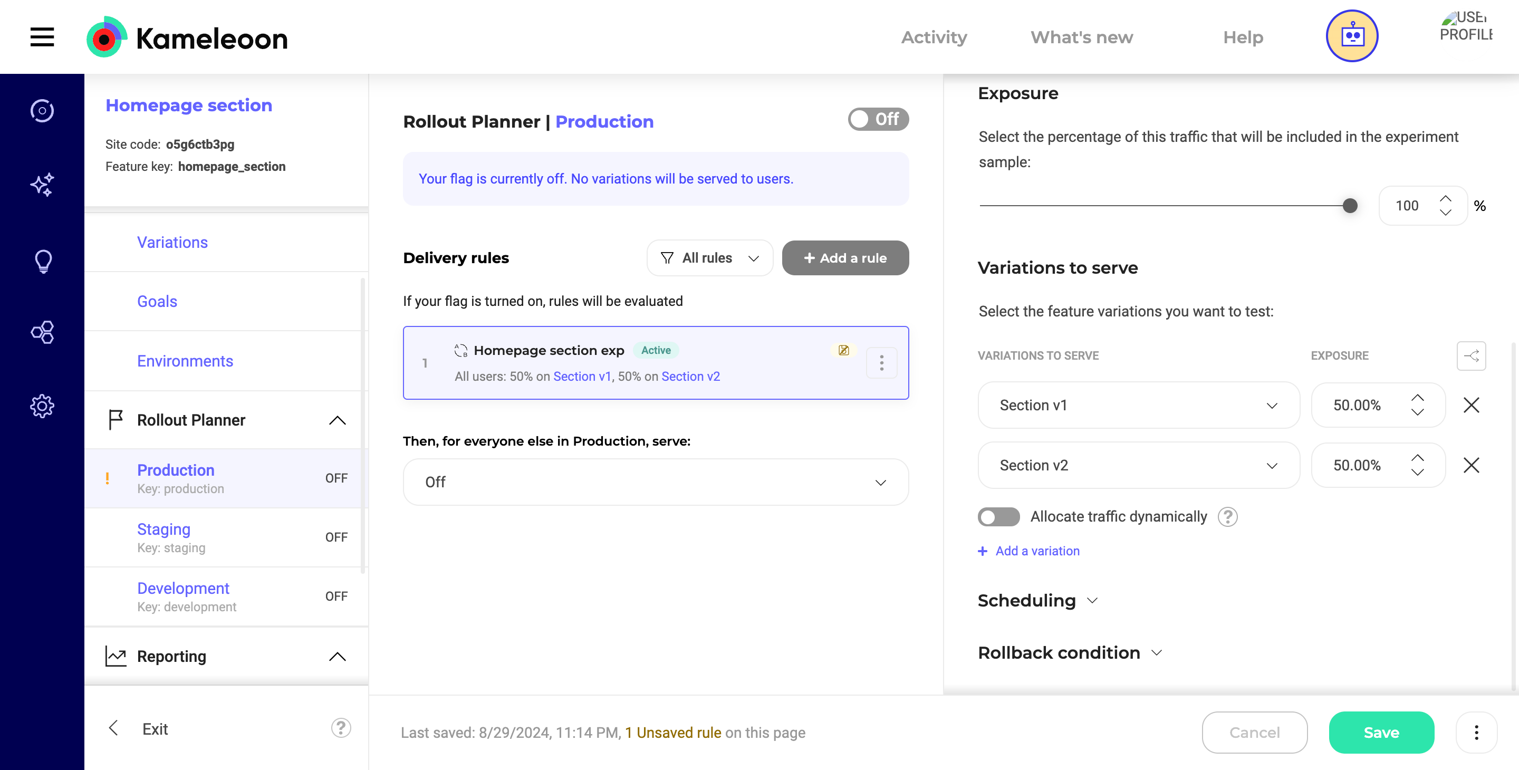Enable Allocate traffic dynamically switch

coord(998,516)
